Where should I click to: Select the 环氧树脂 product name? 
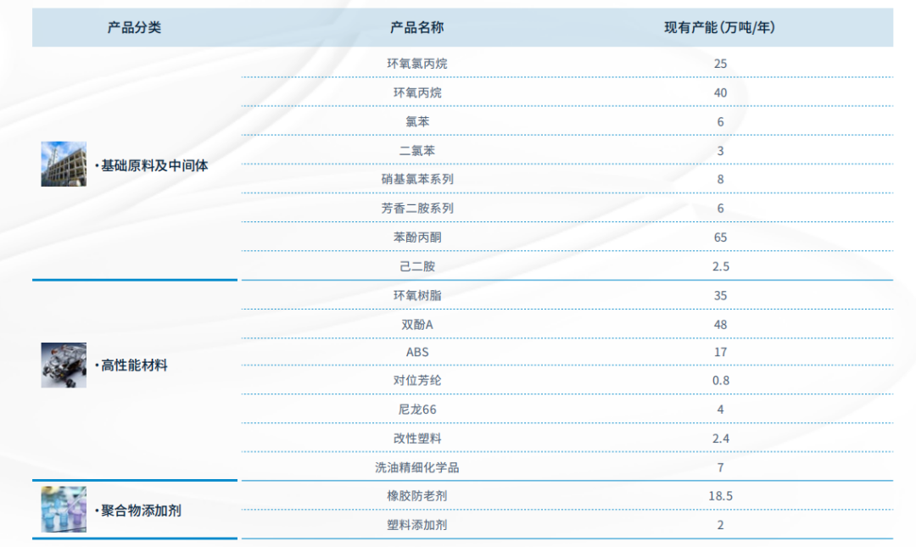417,296
